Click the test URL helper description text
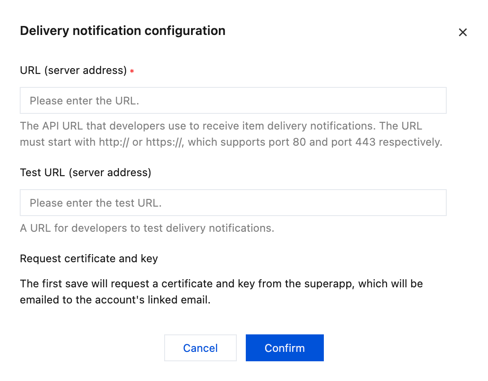Image resolution: width=488 pixels, height=381 pixels. pyautogui.click(x=147, y=228)
